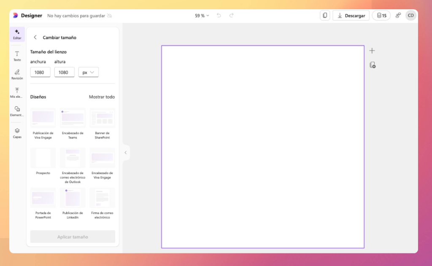This screenshot has width=432, height=266.
Task: Click the duplicate page icon beside canvas
Action: coord(372,65)
